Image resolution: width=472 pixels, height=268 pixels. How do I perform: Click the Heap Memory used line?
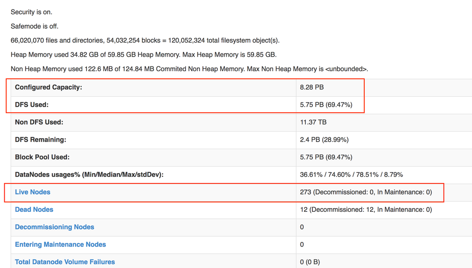point(144,55)
